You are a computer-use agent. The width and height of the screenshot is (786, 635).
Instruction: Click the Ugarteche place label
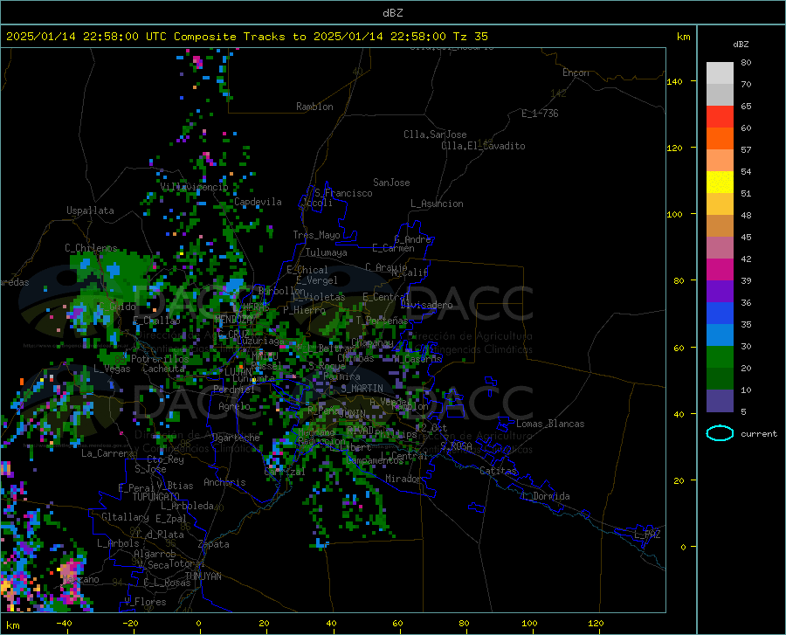(x=236, y=438)
